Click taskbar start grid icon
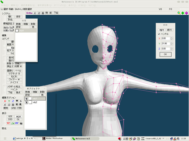The height and width of the screenshot is (141, 189). coord(5,138)
